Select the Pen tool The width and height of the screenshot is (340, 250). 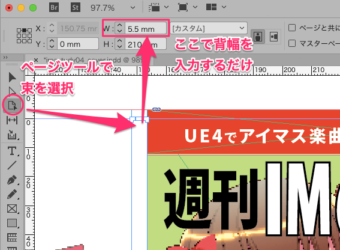(x=12, y=180)
